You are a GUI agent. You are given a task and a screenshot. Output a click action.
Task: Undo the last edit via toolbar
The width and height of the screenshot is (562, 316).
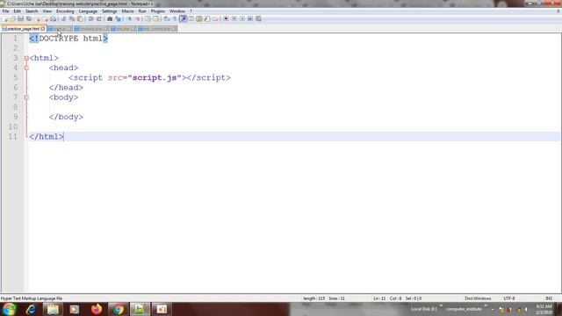pyautogui.click(x=91, y=18)
